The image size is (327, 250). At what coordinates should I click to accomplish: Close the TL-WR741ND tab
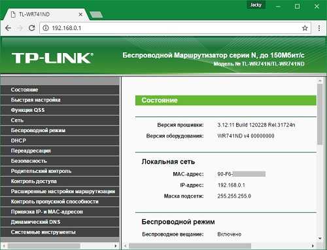click(x=80, y=14)
